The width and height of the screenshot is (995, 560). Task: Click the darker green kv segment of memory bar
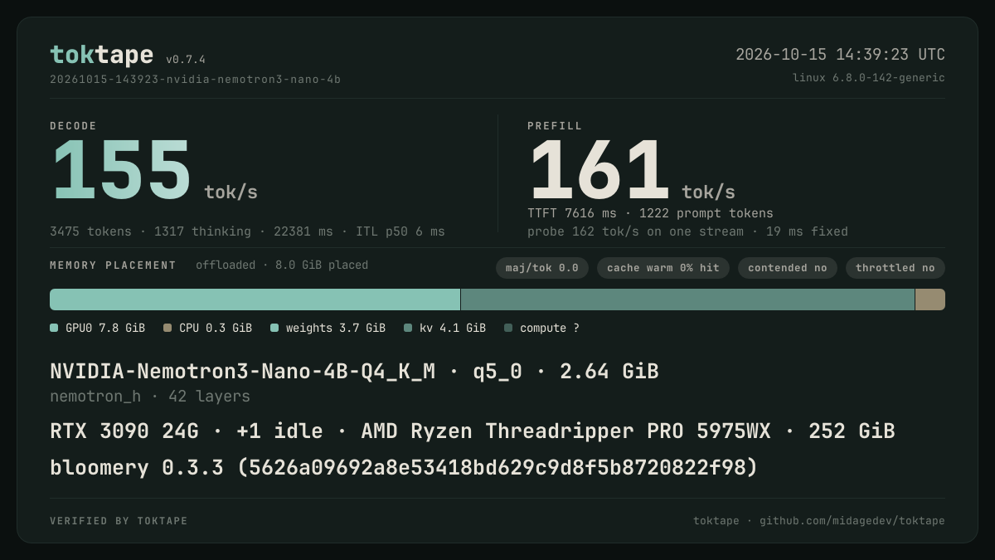(x=687, y=299)
